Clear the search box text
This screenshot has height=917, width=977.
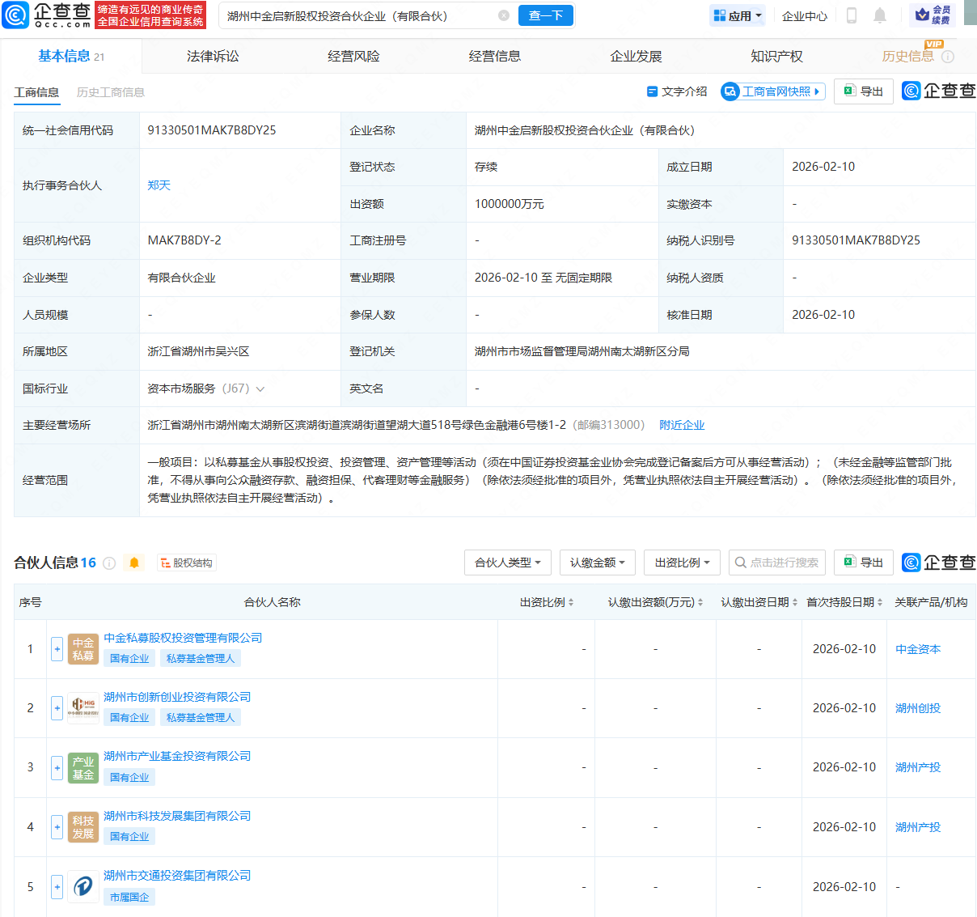[504, 15]
